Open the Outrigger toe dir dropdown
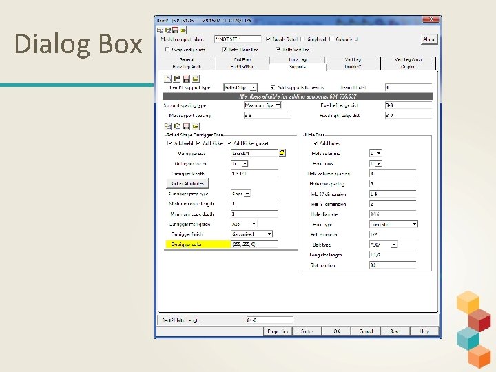 pos(245,163)
